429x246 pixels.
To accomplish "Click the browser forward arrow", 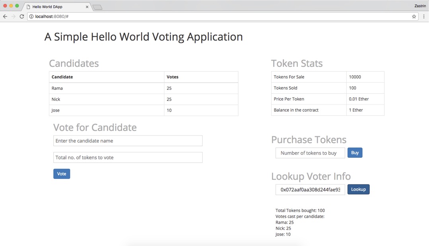I will point(14,17).
